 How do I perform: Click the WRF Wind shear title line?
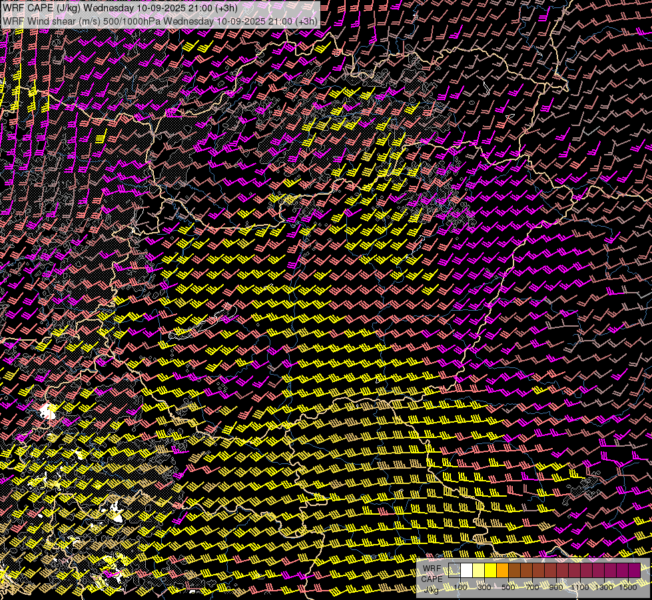tap(160, 21)
